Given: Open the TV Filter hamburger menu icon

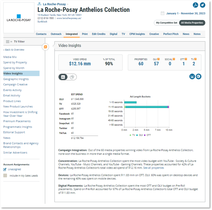Looking at the screenshot, I should 8,41.
